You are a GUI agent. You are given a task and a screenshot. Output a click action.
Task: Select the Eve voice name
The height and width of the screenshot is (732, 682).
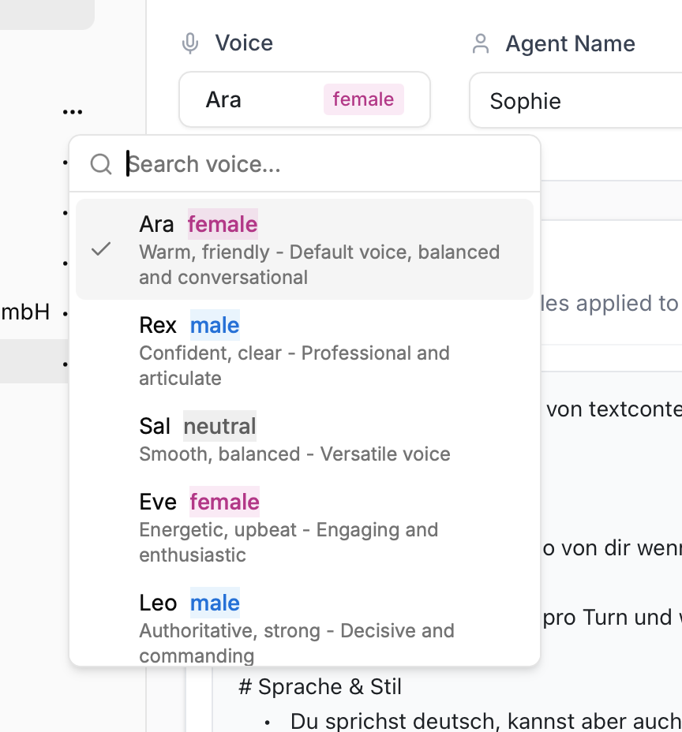(158, 502)
